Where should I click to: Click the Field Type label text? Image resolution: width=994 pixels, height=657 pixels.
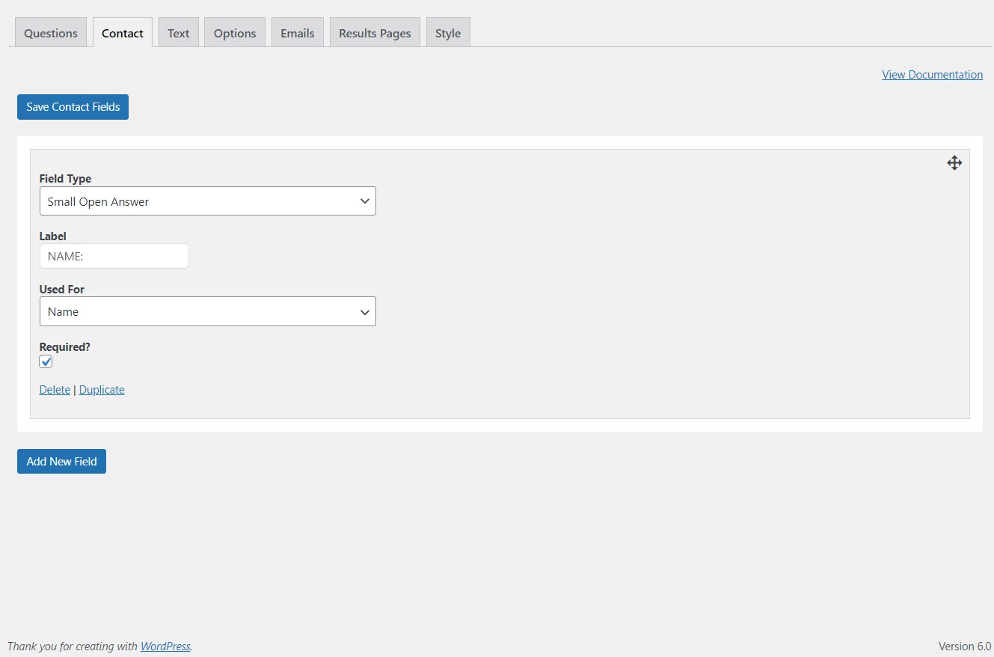[65, 179]
